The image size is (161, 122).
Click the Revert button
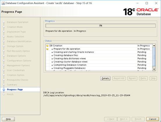(x=132, y=79)
